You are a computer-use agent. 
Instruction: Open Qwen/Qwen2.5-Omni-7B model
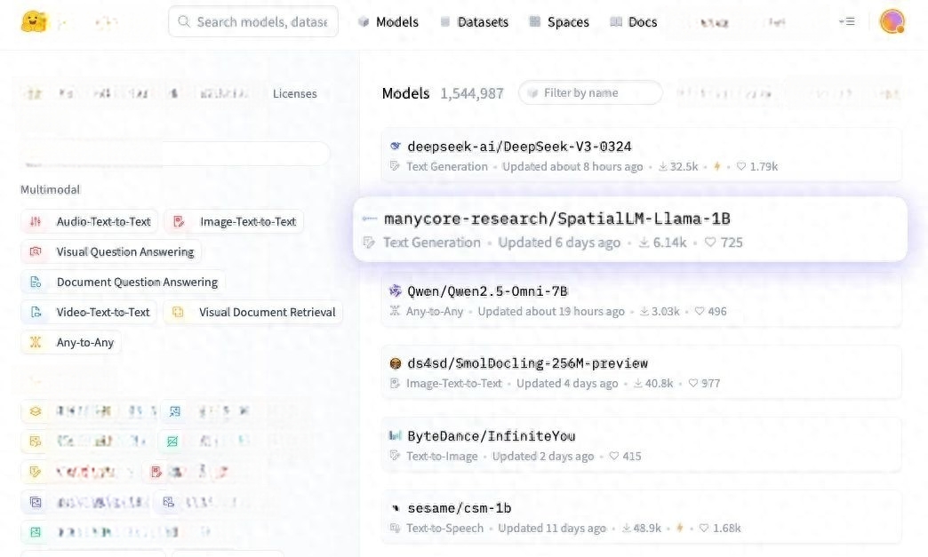point(642,299)
